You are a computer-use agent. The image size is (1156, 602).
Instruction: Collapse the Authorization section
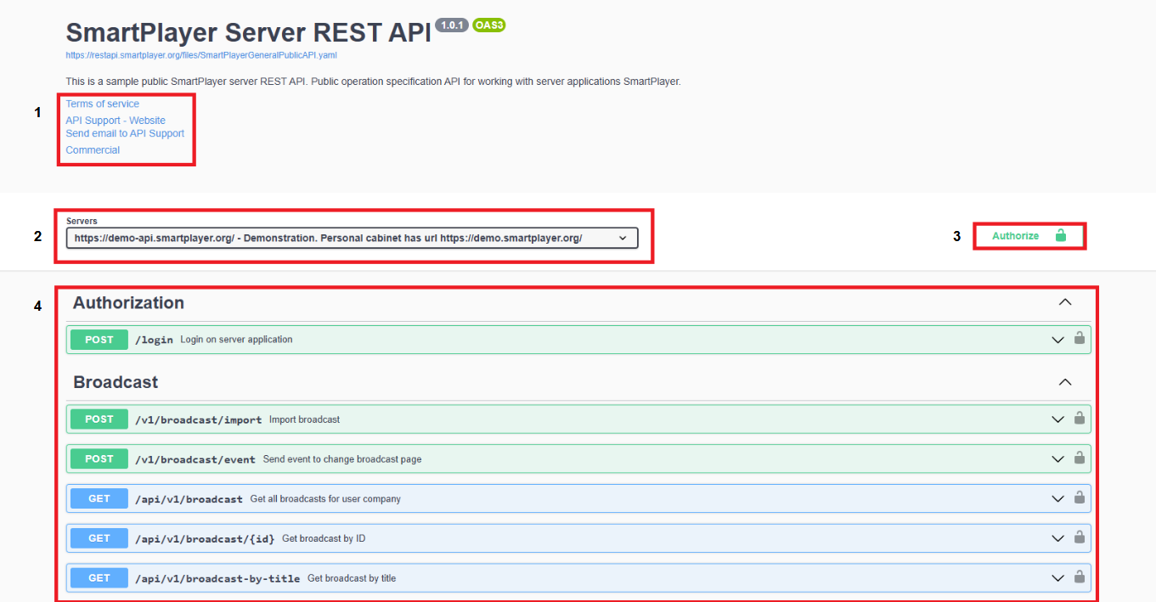(x=1064, y=302)
